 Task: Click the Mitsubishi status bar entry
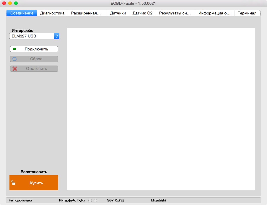click(x=158, y=200)
